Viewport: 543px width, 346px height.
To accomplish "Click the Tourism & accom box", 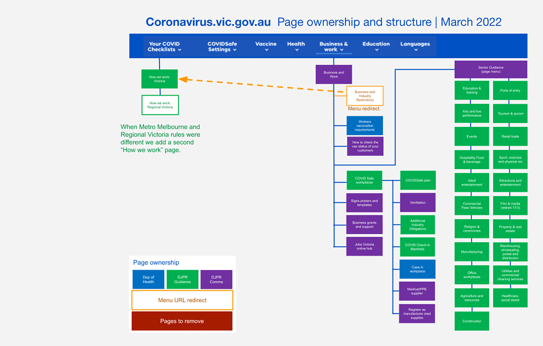I will click(x=510, y=113).
